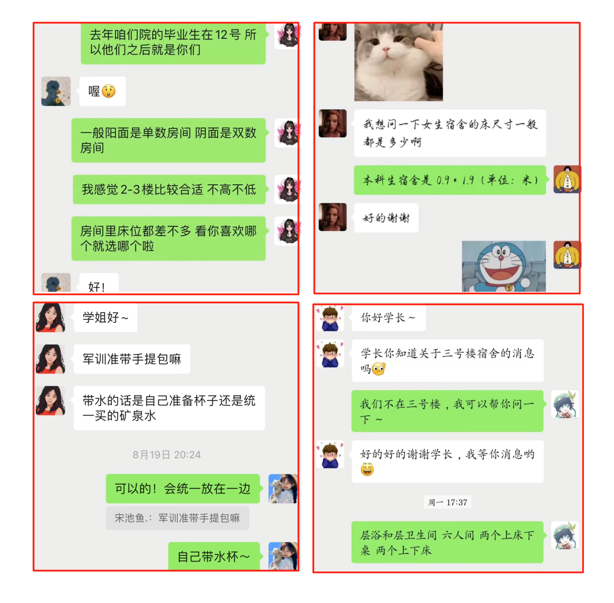Tap the cartoon boy avatar beside 你好学长～
The width and height of the screenshot is (614, 603).
330,318
